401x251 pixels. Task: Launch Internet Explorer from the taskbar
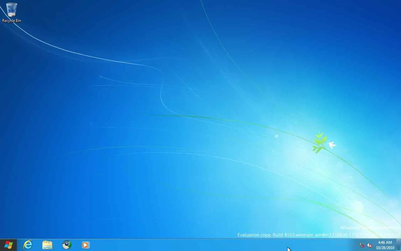[28, 245]
